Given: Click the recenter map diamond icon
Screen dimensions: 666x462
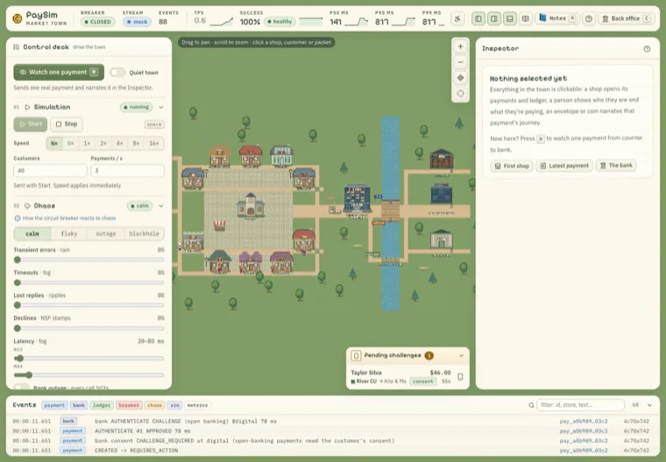Looking at the screenshot, I should pos(460,78).
